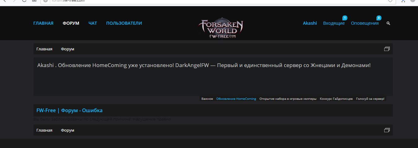This screenshot has height=148, width=418.
Task: Show the Конкурс Гайдописцев notice tab
Action: click(336, 99)
